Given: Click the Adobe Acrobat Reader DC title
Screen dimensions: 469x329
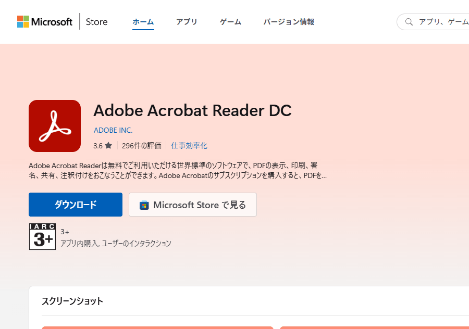Looking at the screenshot, I should pos(192,110).
